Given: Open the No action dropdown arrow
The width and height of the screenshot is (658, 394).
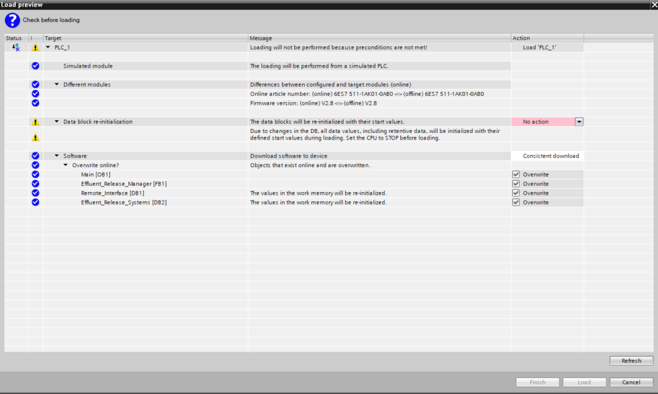Looking at the screenshot, I should (x=579, y=121).
